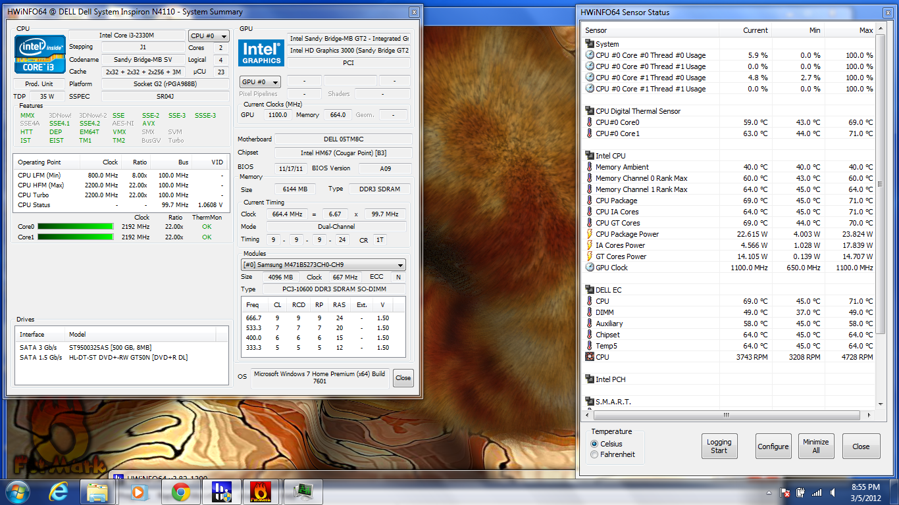Image resolution: width=899 pixels, height=505 pixels.
Task: Open Windows Explorer folder icon in taskbar
Action: pyautogui.click(x=97, y=492)
